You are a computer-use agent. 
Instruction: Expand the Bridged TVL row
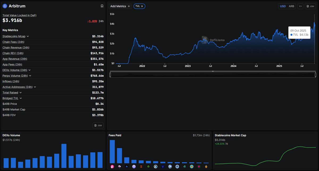click(21, 98)
